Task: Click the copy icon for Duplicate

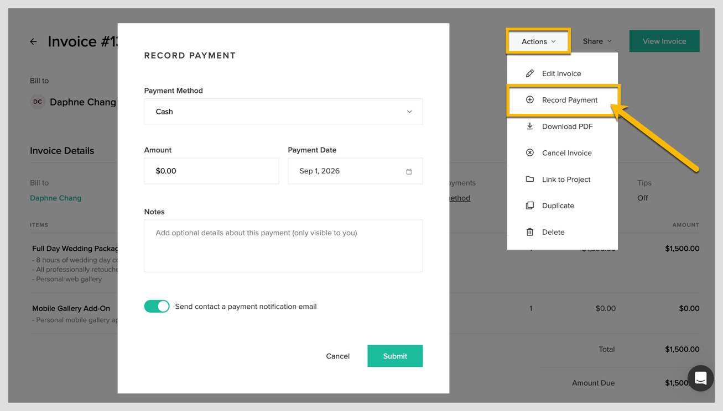Action: [x=529, y=205]
